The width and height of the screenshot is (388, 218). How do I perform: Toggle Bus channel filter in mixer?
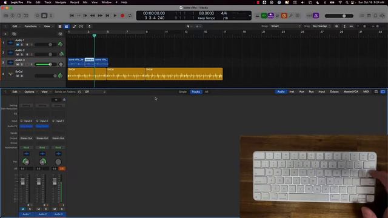[x=311, y=91]
